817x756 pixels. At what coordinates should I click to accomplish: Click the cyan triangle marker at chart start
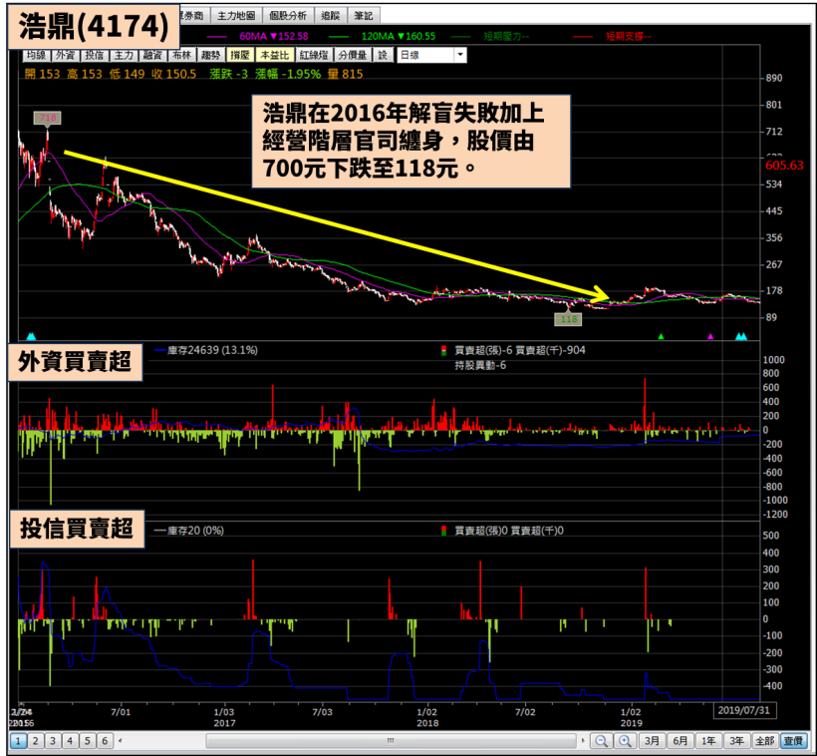coord(31,336)
